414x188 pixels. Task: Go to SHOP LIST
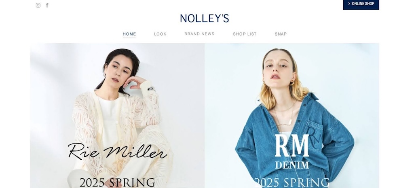(x=245, y=34)
